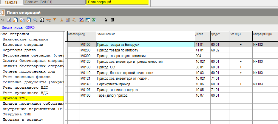
Task: Click the 'Без НДС' column header
Action: click(x=241, y=36)
